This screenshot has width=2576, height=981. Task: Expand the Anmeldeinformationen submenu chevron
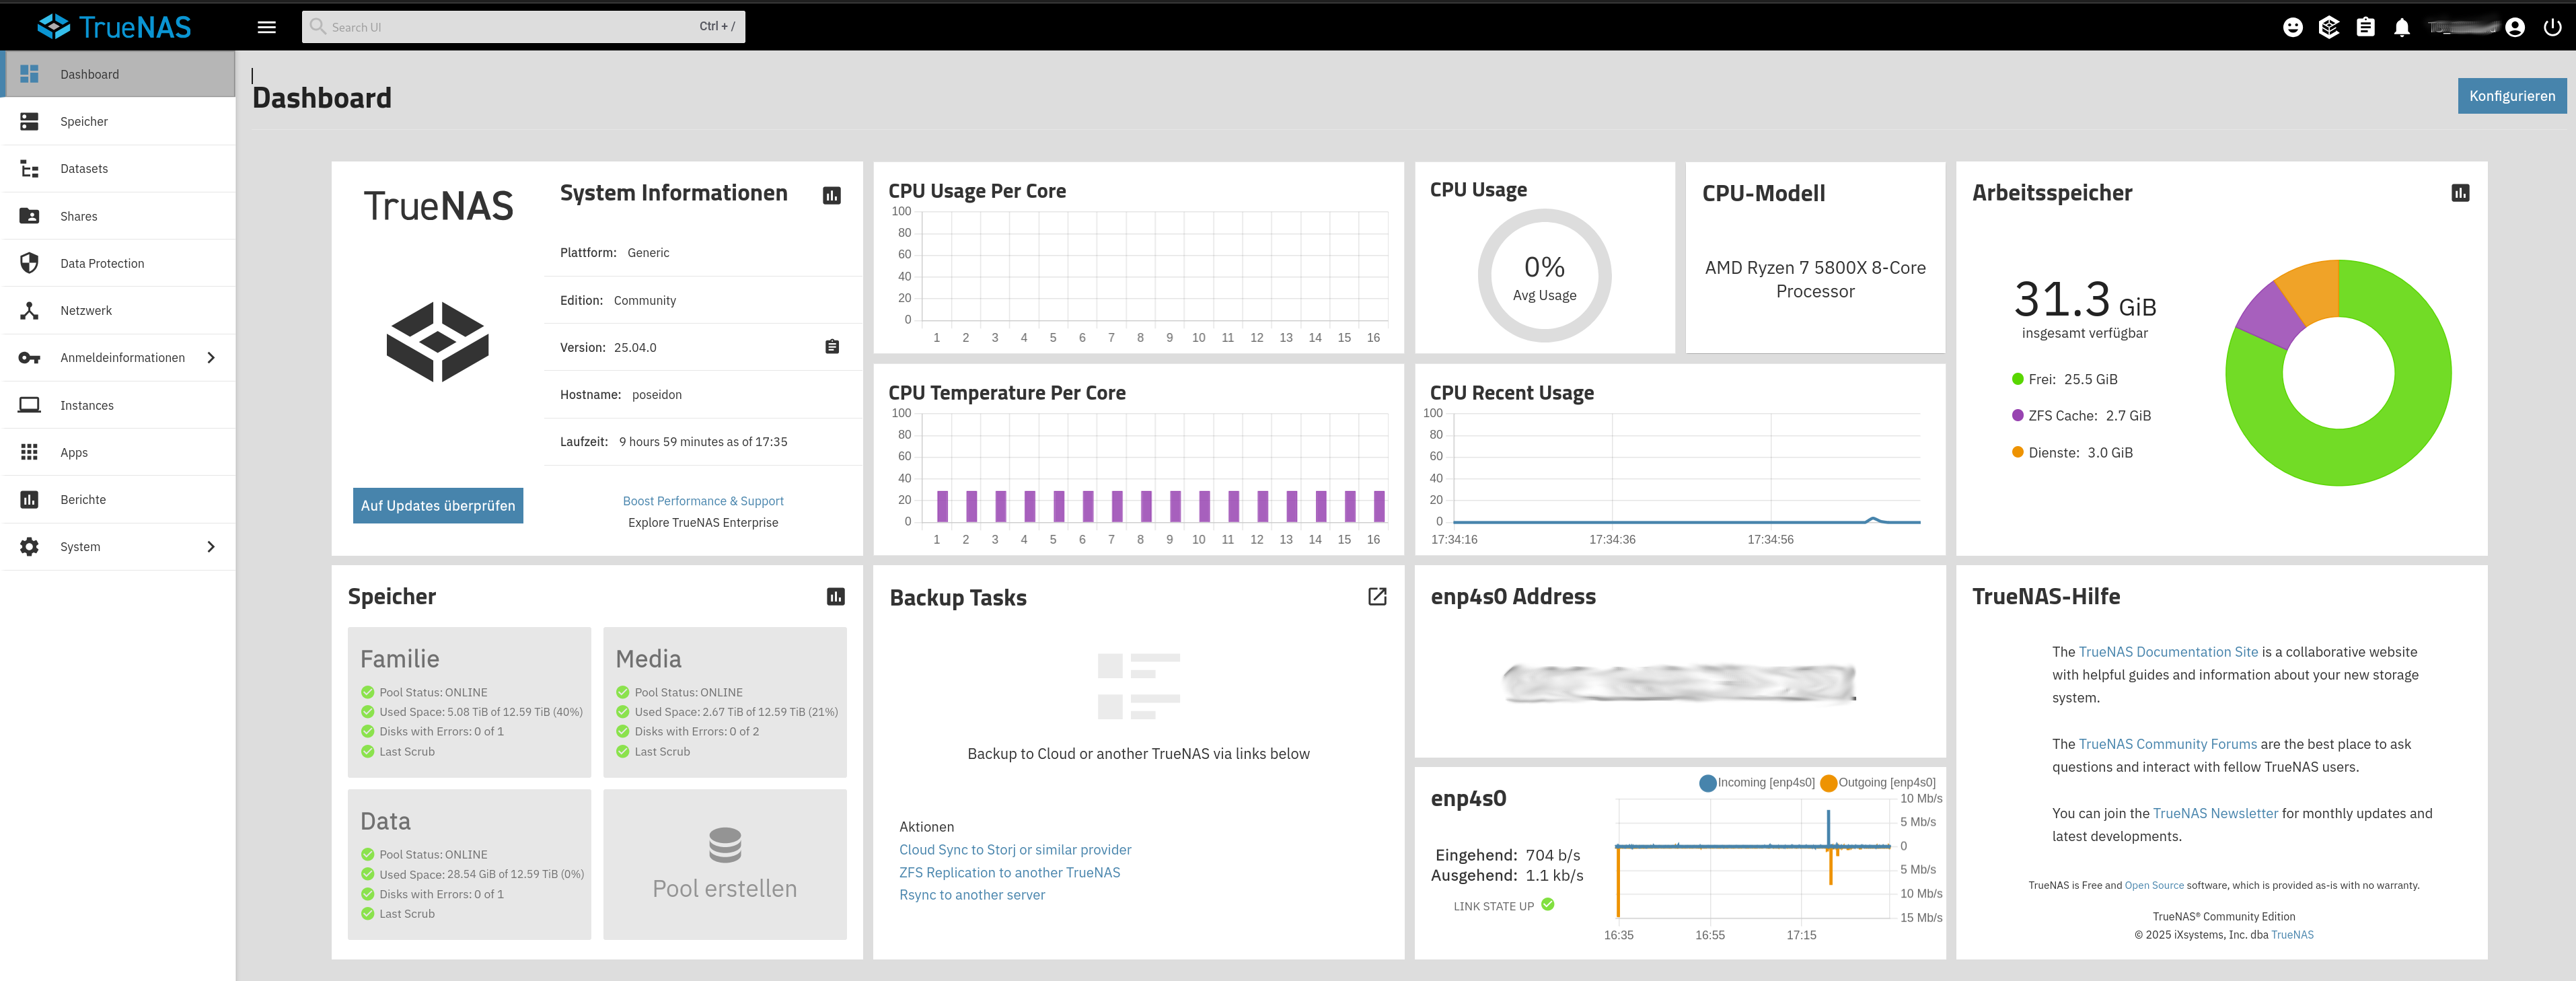(x=210, y=358)
